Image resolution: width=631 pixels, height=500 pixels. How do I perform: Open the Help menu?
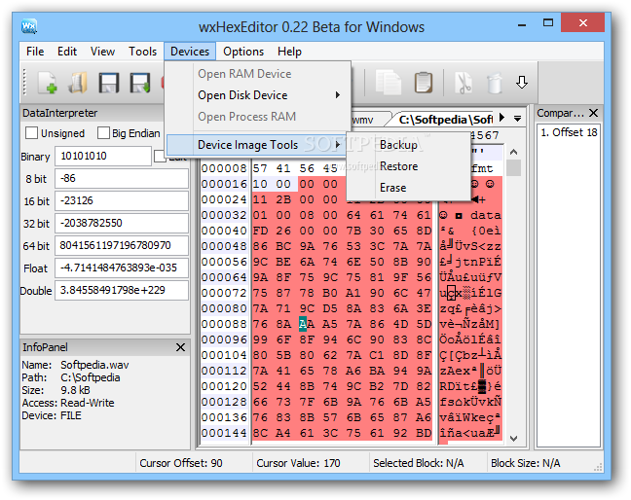pos(289,52)
